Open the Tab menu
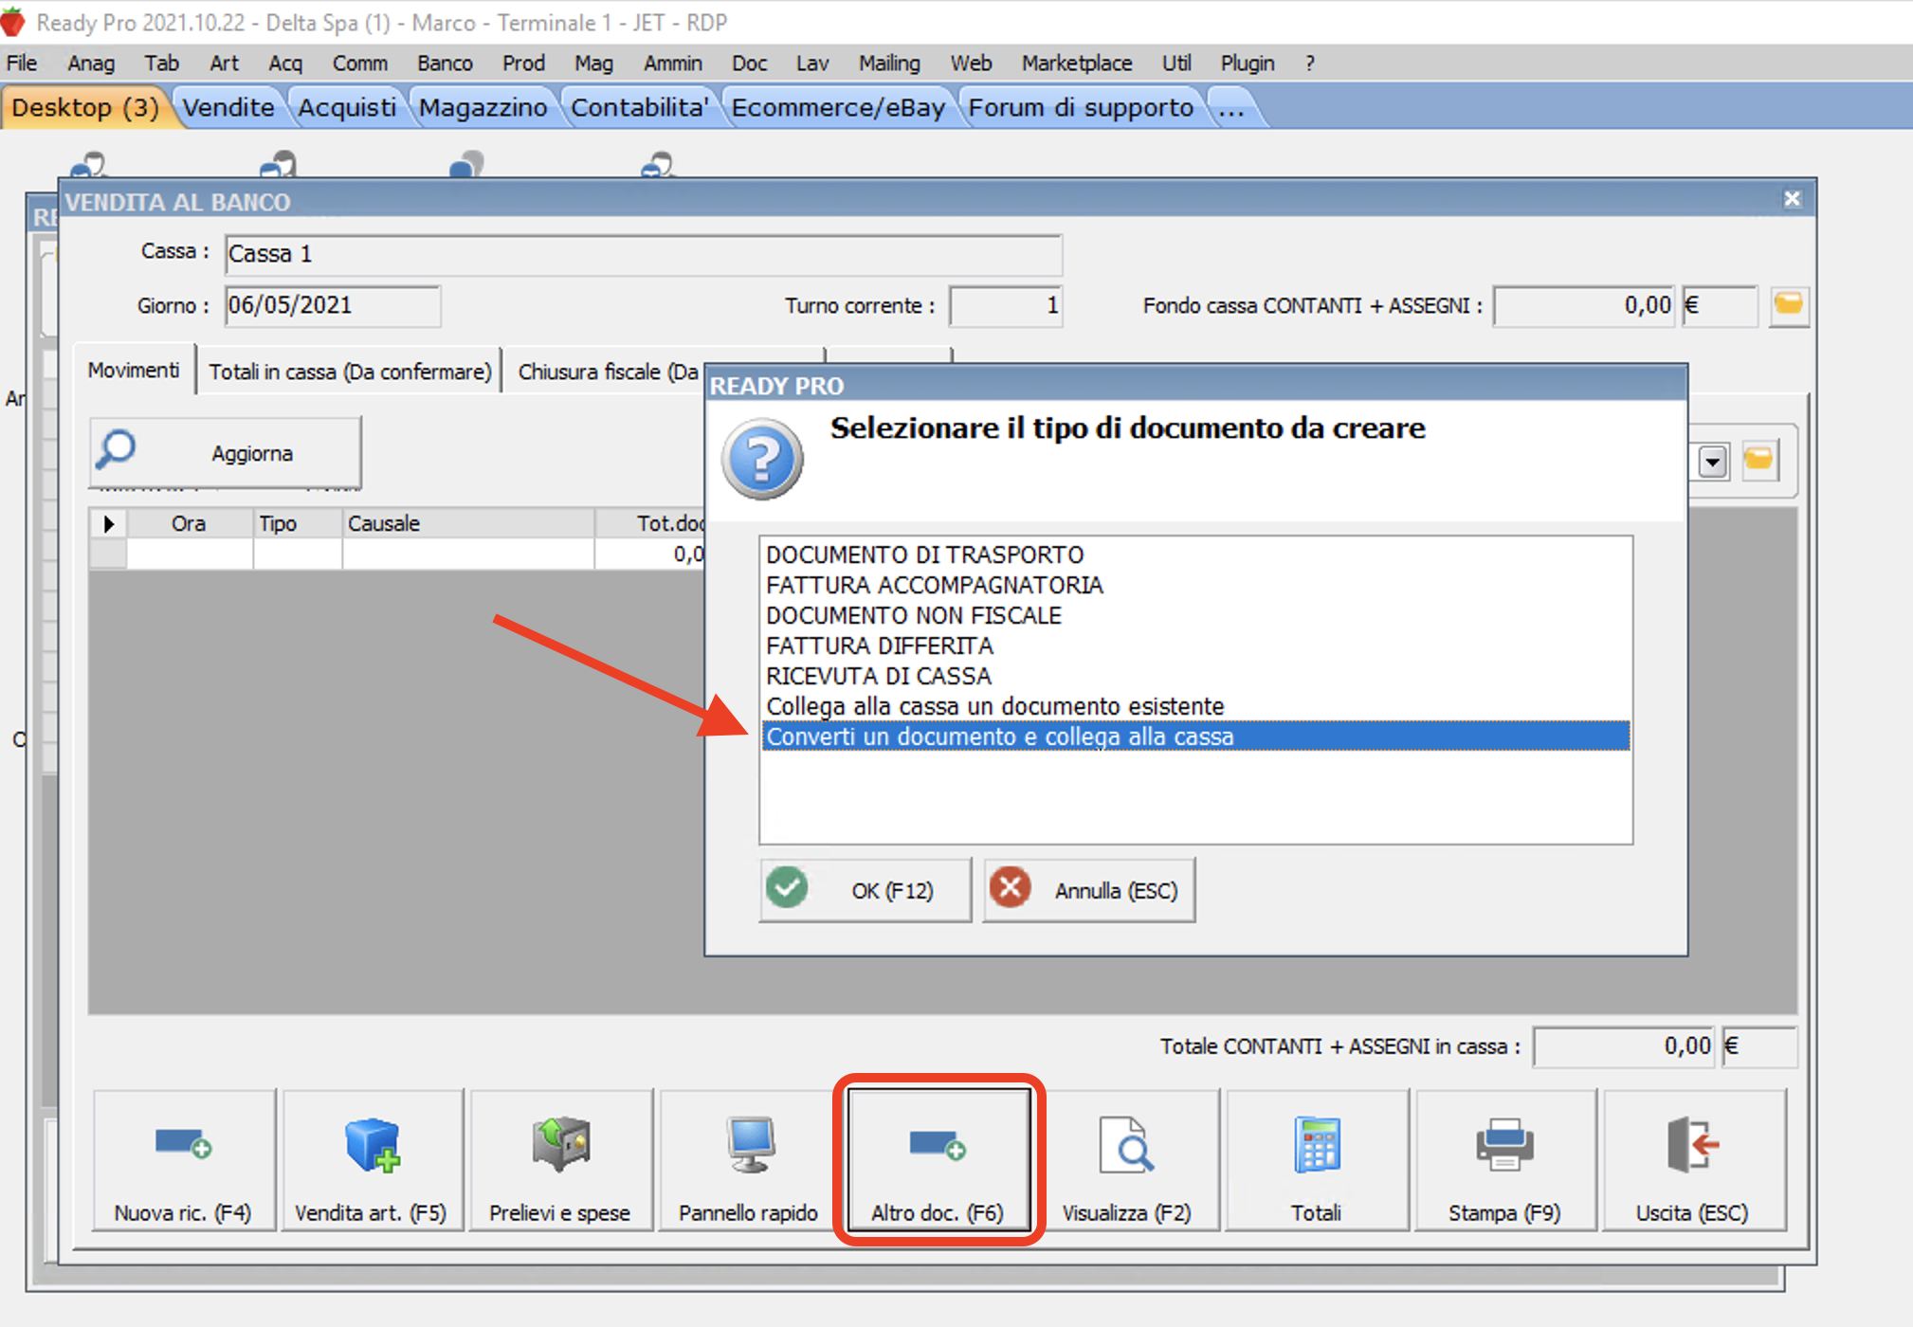The width and height of the screenshot is (1913, 1327). [161, 64]
